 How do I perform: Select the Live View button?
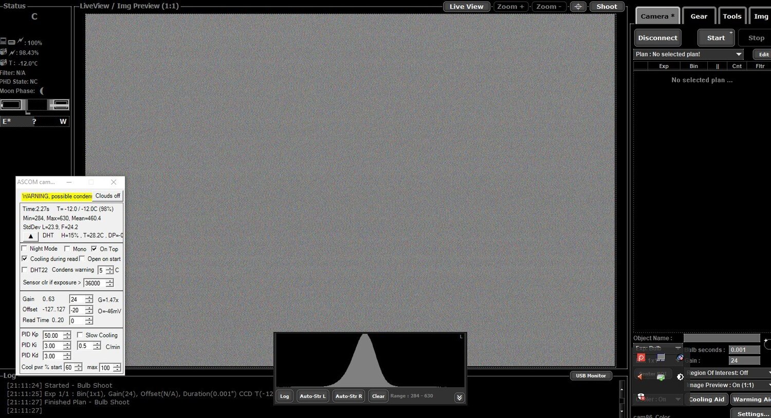click(466, 7)
